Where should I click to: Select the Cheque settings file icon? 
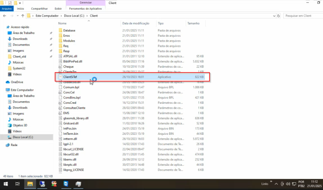coord(60,67)
